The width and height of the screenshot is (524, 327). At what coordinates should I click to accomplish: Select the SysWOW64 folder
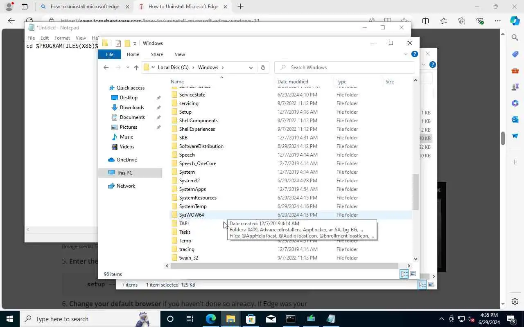tap(191, 215)
